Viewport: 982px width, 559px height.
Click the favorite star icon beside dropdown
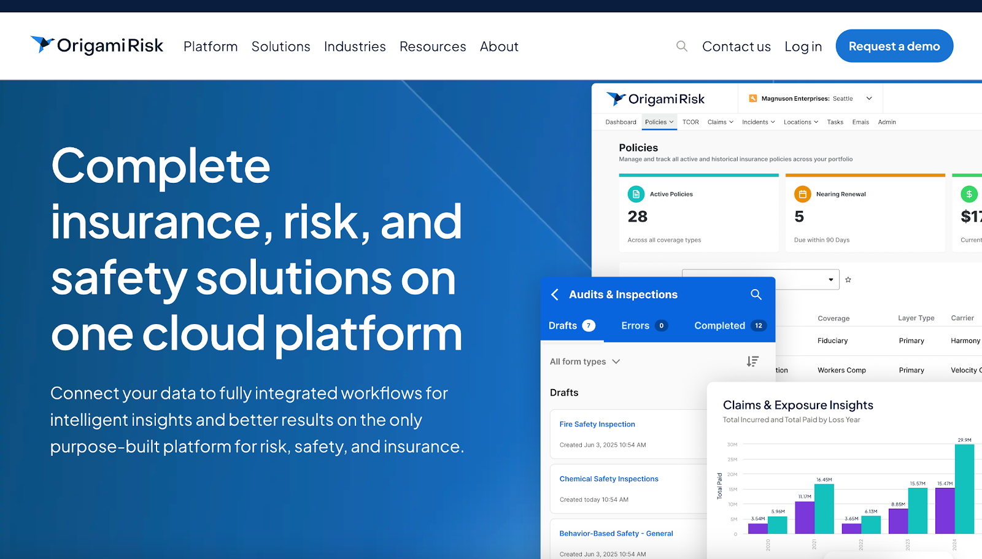(x=848, y=280)
